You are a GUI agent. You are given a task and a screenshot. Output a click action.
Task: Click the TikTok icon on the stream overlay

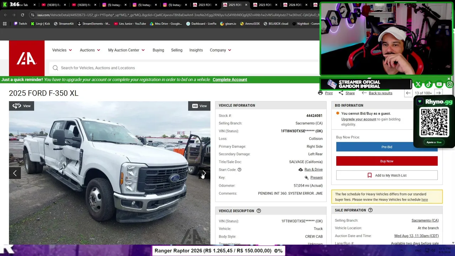[429, 84]
